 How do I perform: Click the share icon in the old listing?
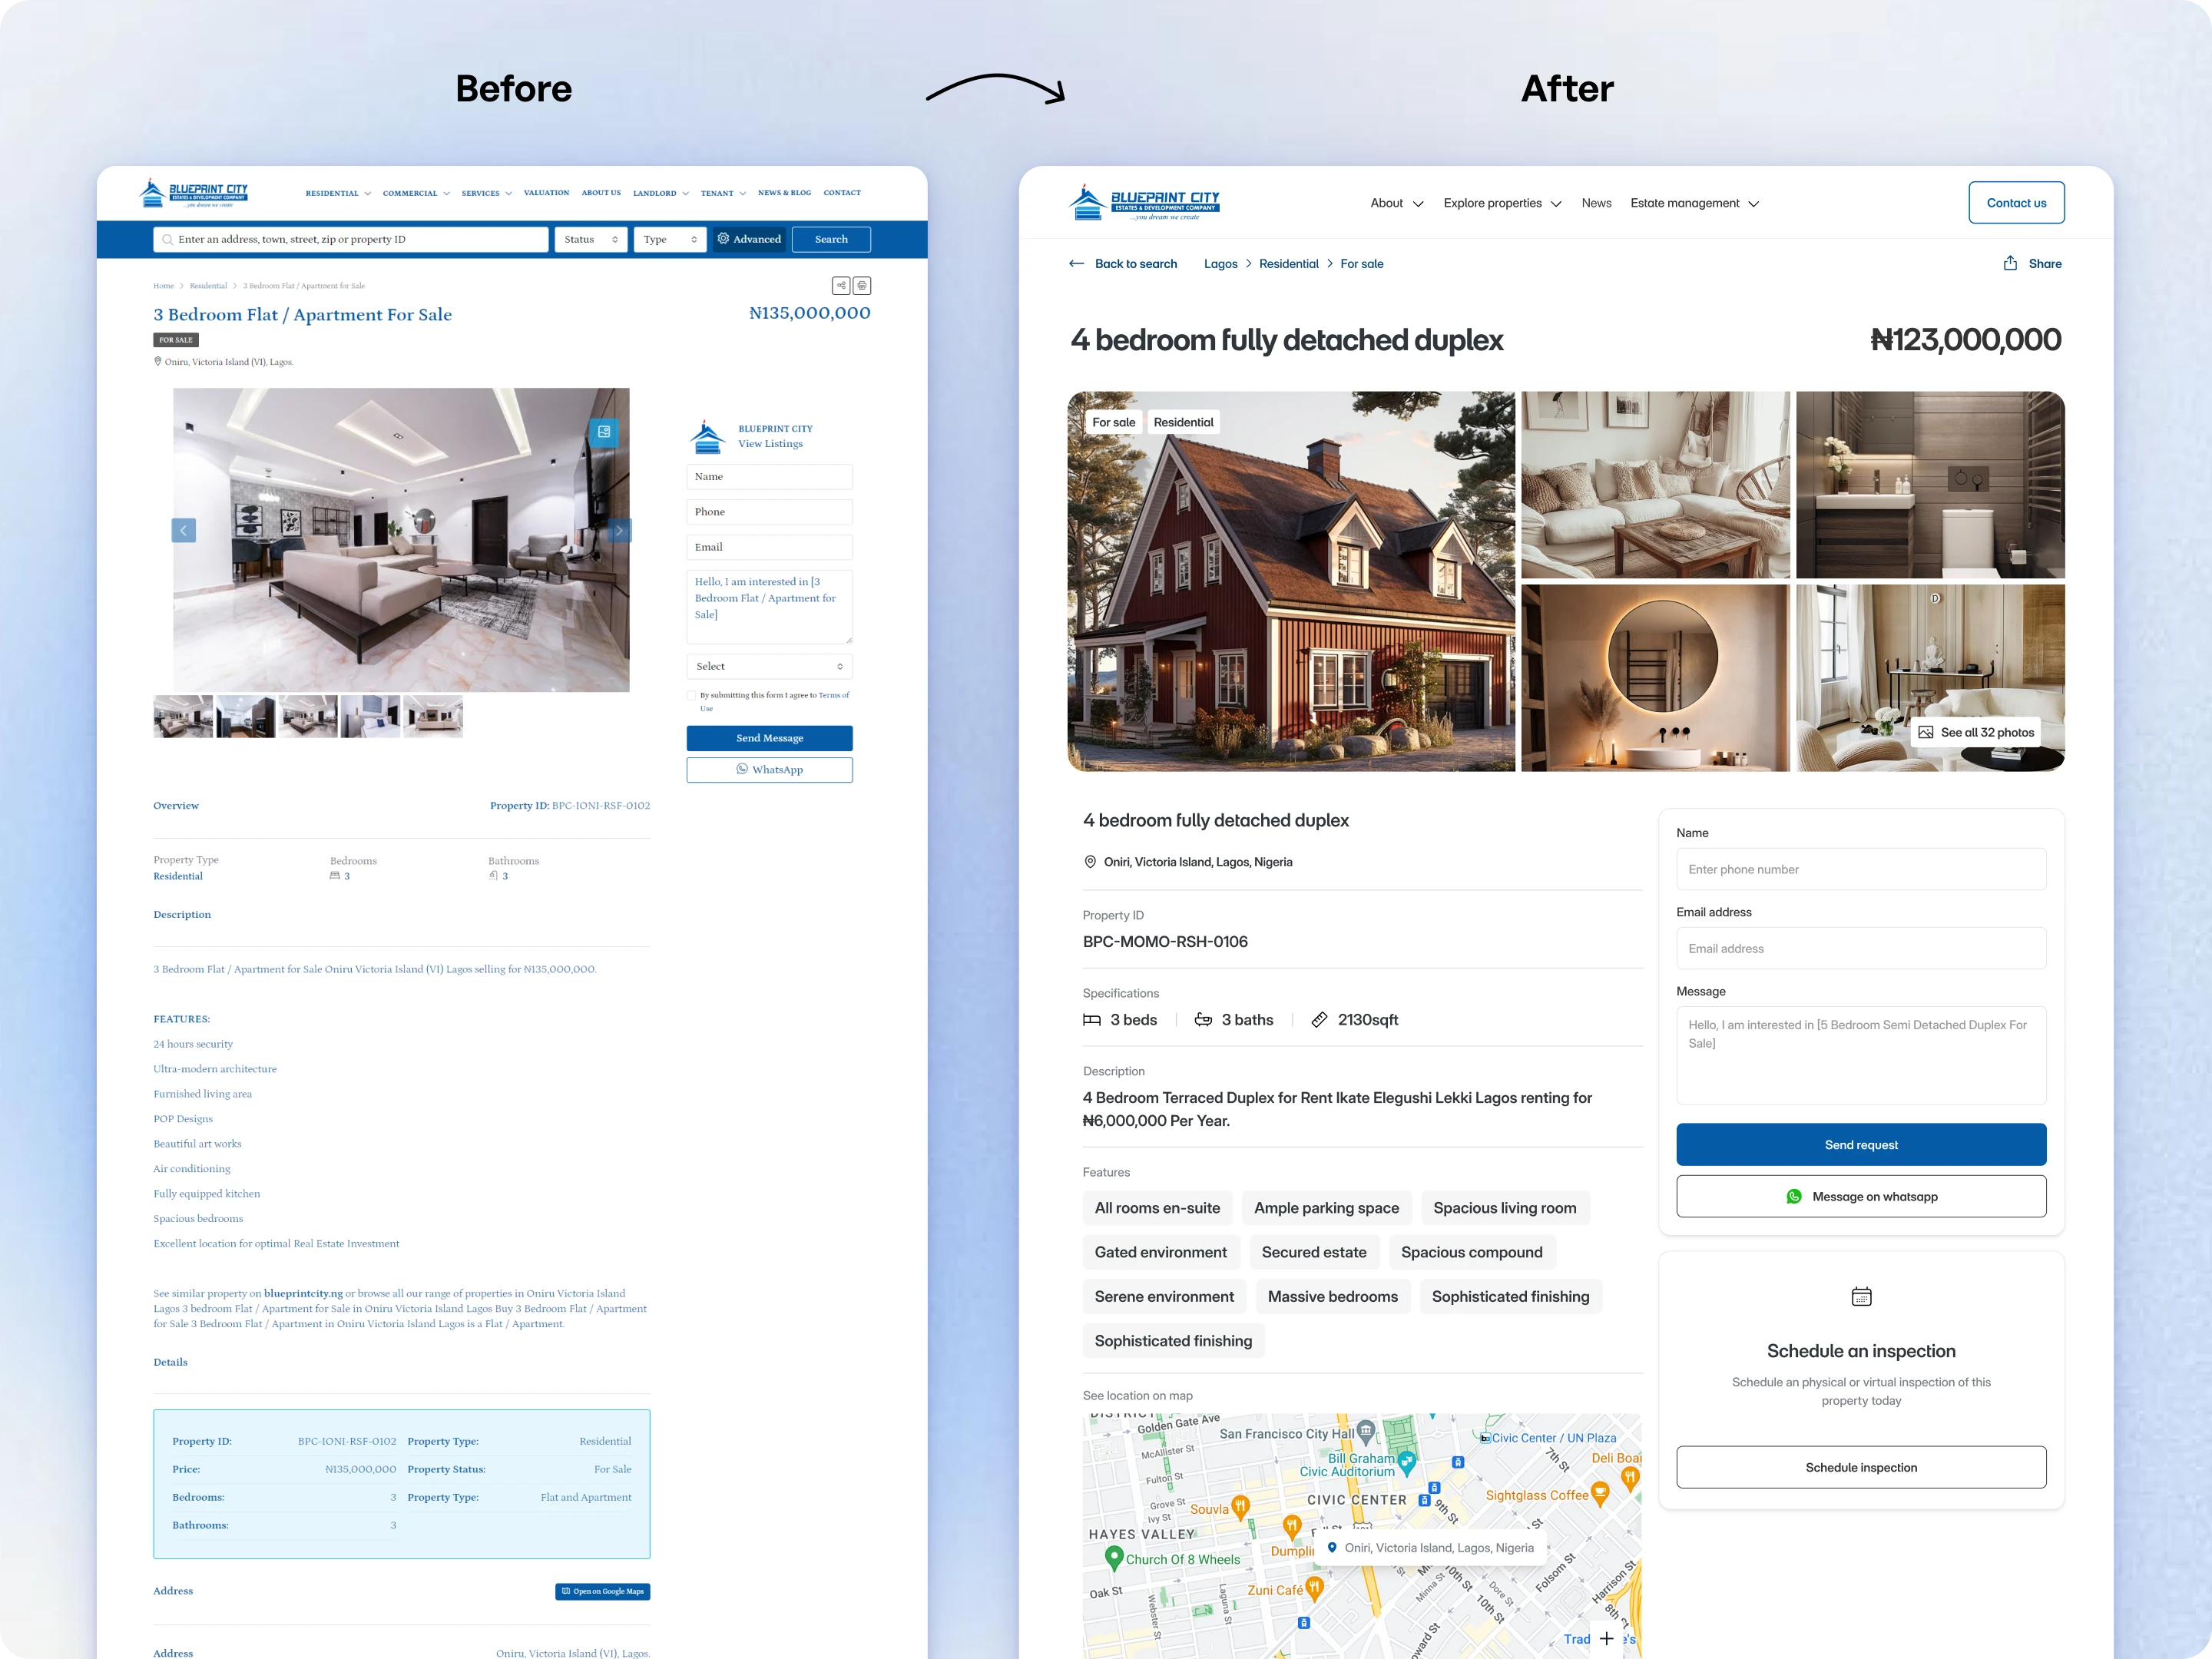(x=841, y=286)
